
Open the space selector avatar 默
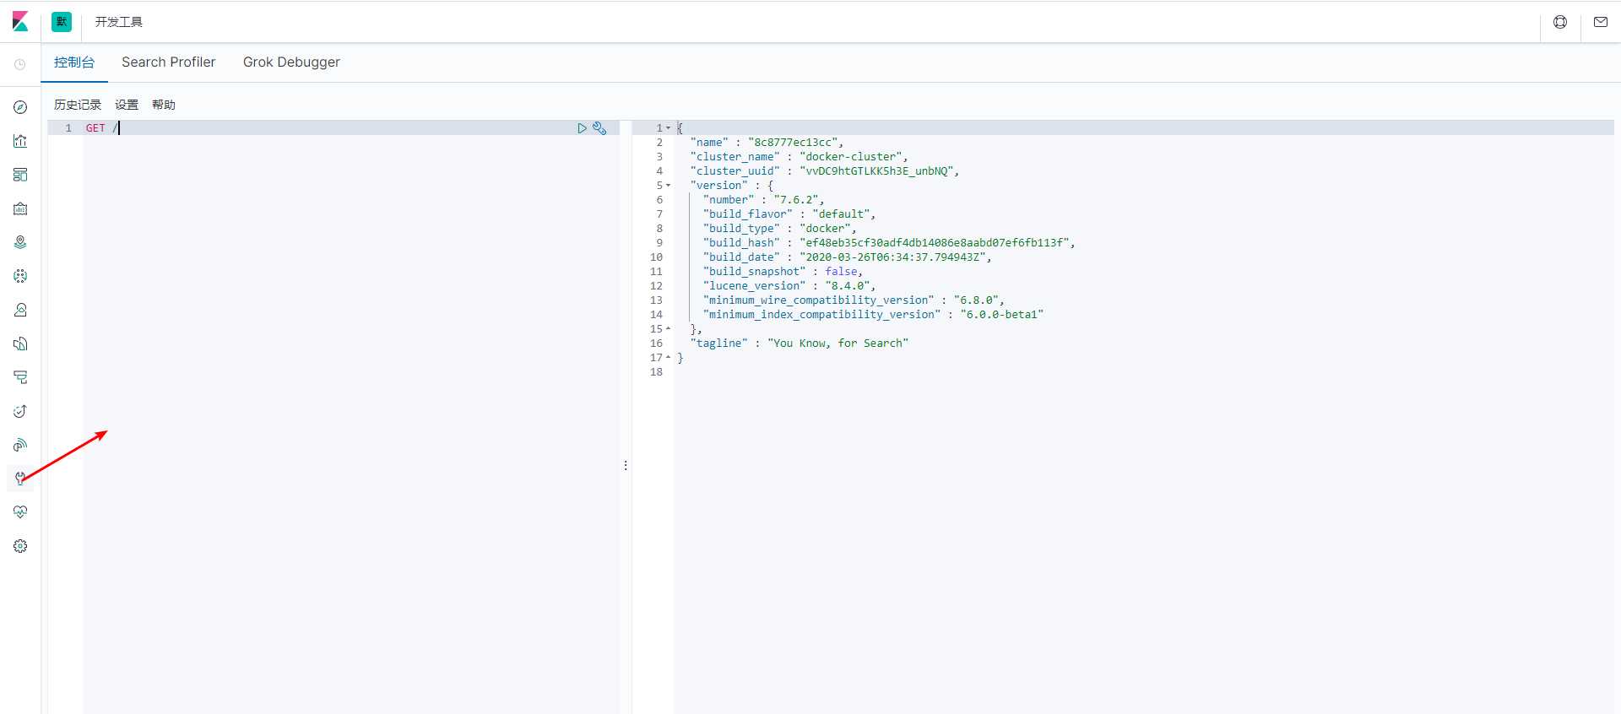pyautogui.click(x=62, y=22)
